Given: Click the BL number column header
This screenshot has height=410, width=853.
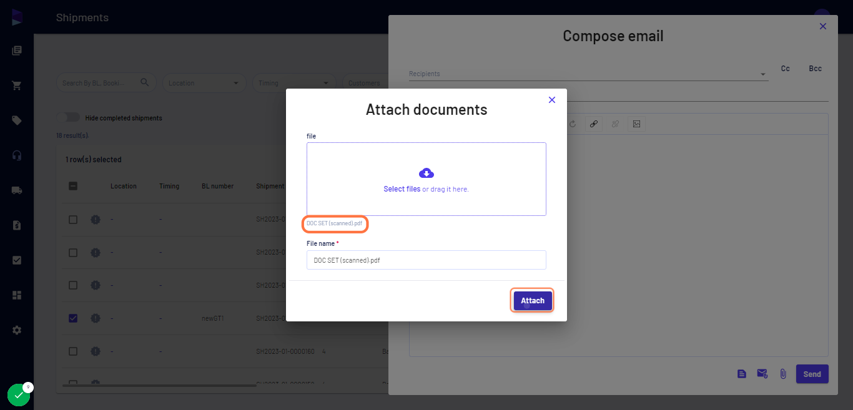Looking at the screenshot, I should [x=218, y=186].
